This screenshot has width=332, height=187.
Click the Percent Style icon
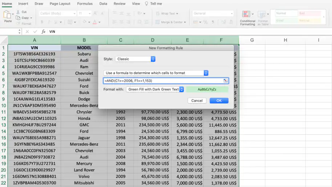[205, 22]
